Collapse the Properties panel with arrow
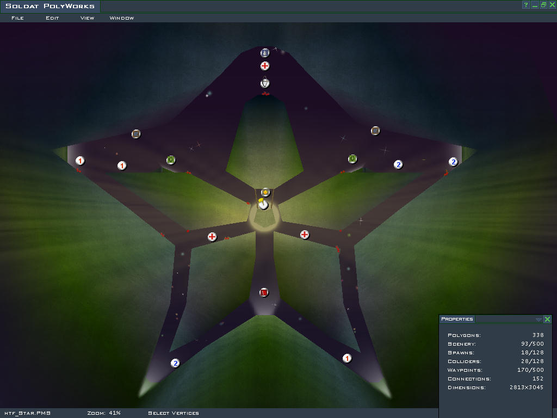 [x=539, y=319]
